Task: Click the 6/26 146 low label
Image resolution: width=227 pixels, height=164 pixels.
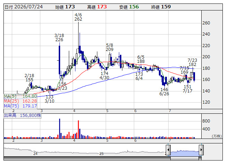Action: (x=164, y=91)
